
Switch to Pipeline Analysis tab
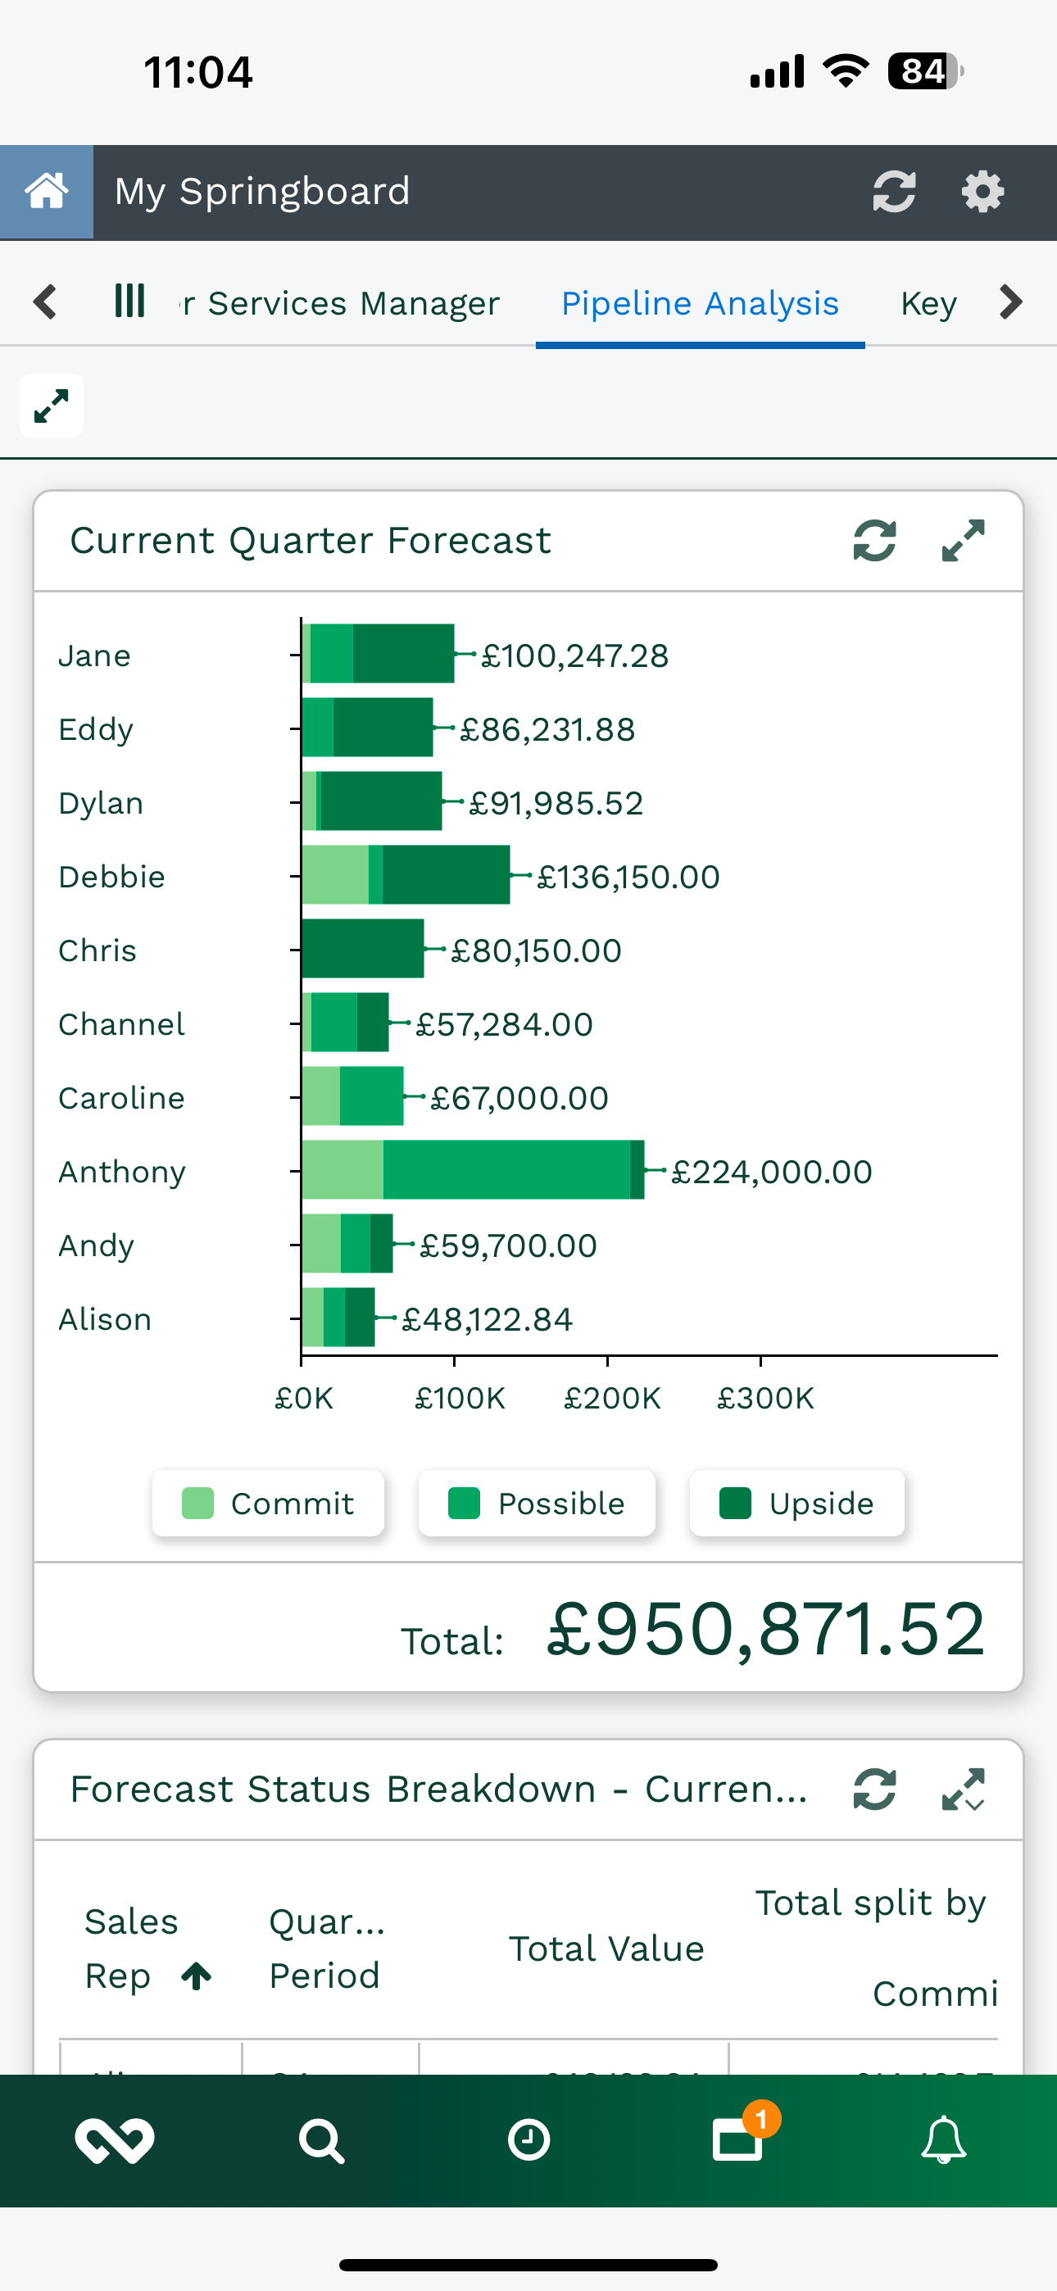pos(701,303)
